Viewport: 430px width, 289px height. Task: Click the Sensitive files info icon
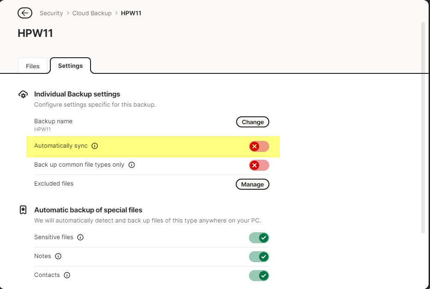[x=80, y=237]
